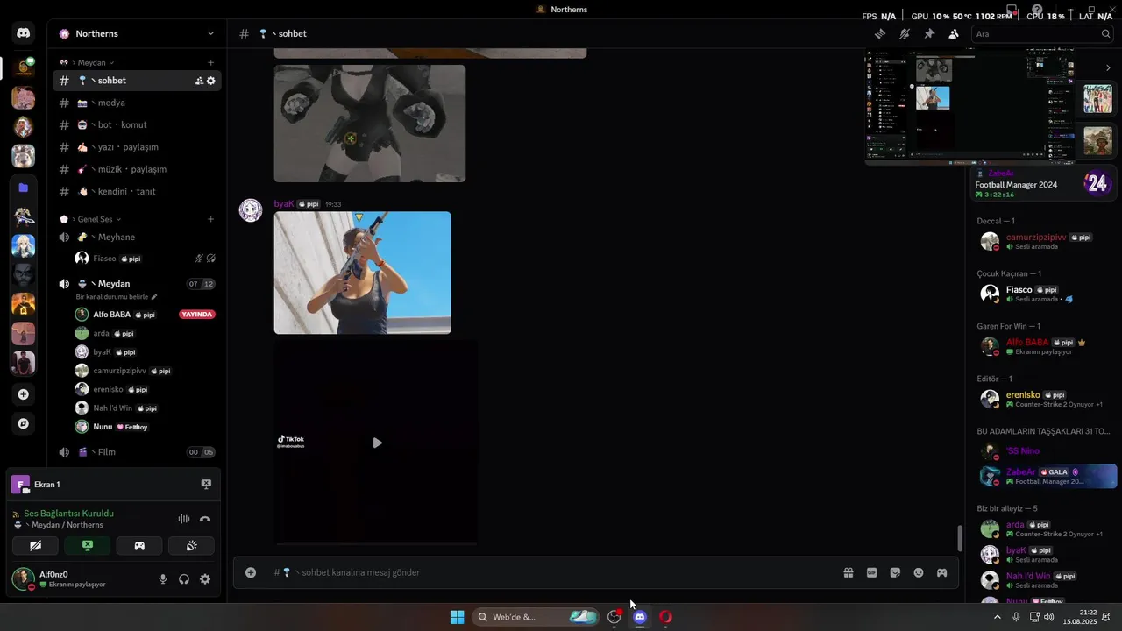Screen dimensions: 1122x631
Task: Turn on camera
Action: point(35,546)
